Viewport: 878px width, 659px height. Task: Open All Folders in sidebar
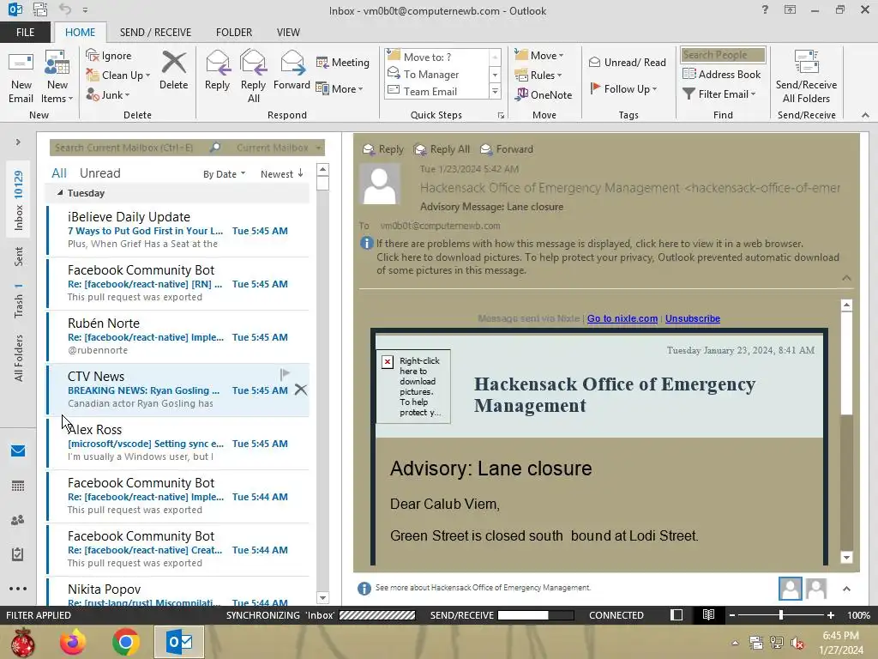coord(19,358)
